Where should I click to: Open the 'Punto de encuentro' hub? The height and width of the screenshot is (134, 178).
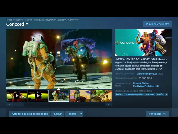[157, 24]
